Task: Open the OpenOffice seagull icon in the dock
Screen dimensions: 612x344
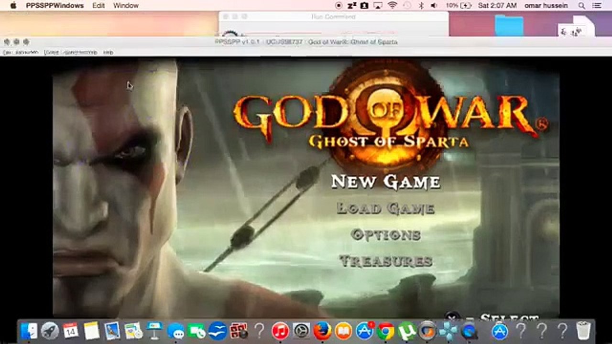Action: (x=218, y=331)
